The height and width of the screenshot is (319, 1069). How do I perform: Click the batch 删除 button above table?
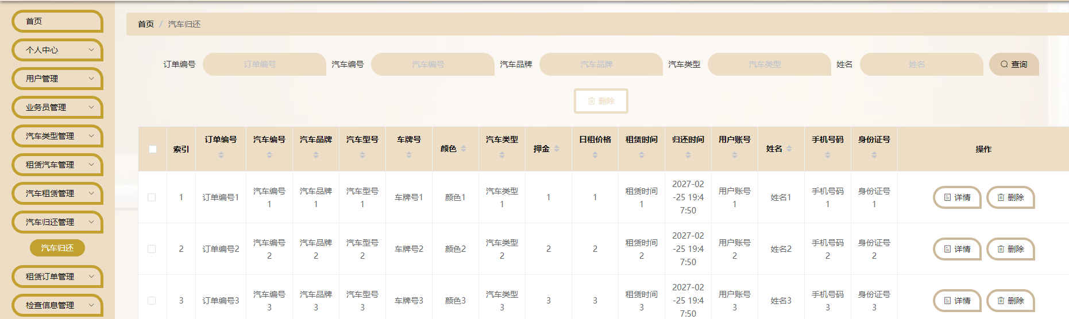pos(601,101)
